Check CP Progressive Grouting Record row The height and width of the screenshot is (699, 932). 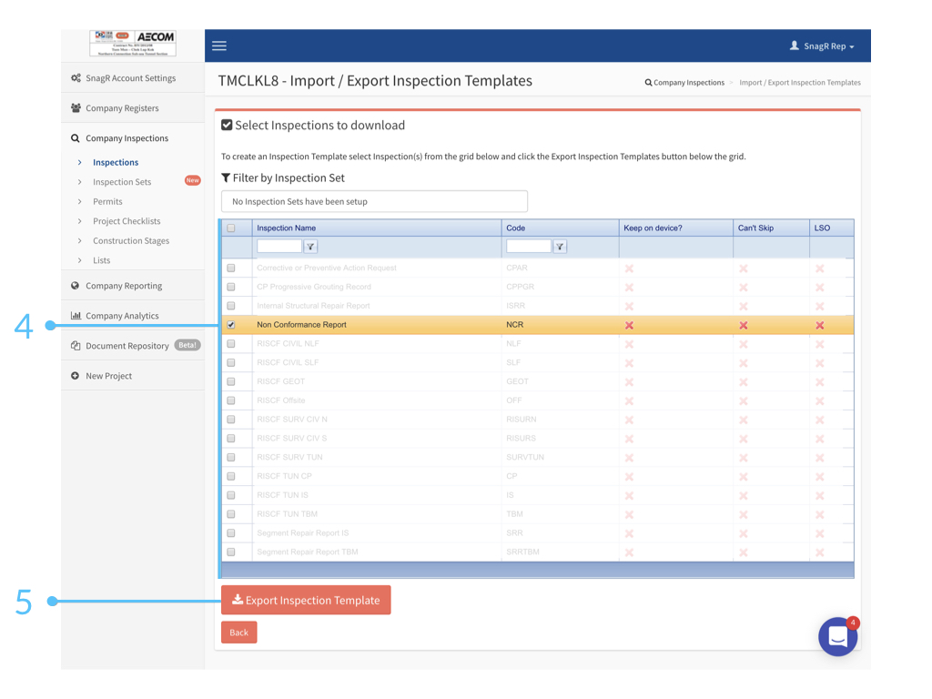[231, 287]
